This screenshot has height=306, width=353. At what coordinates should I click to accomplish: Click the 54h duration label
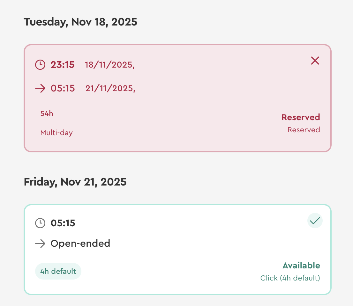(x=47, y=113)
